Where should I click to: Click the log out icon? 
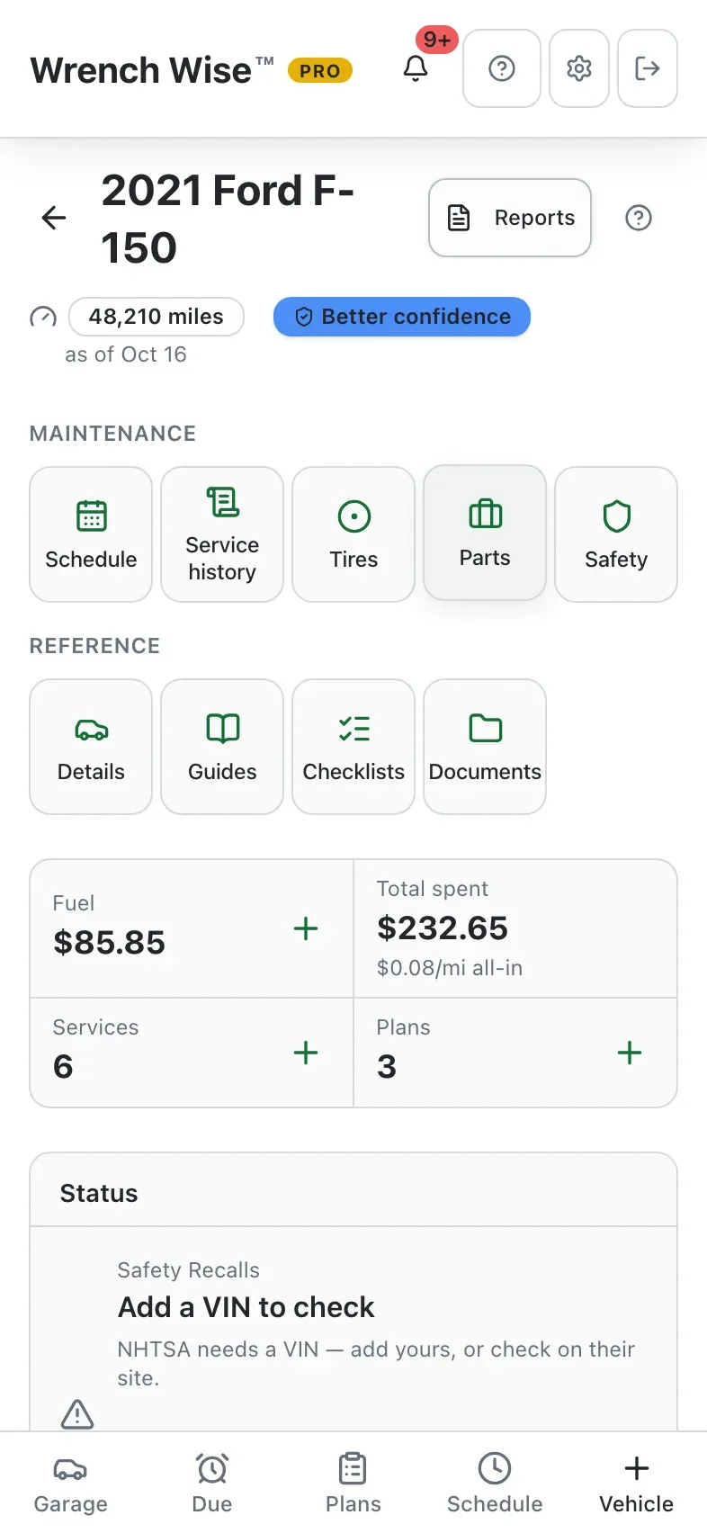648,68
